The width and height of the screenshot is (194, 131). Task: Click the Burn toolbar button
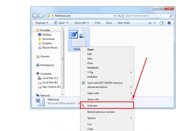tap(109, 23)
